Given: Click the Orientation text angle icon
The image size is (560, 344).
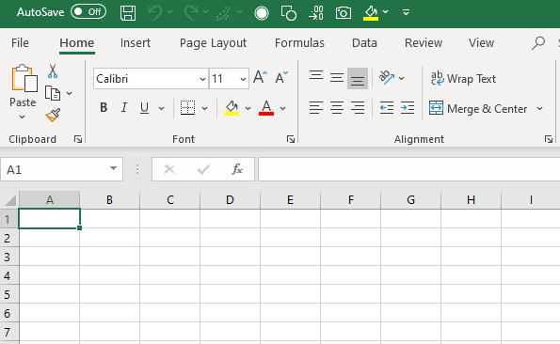Looking at the screenshot, I should click(387, 77).
